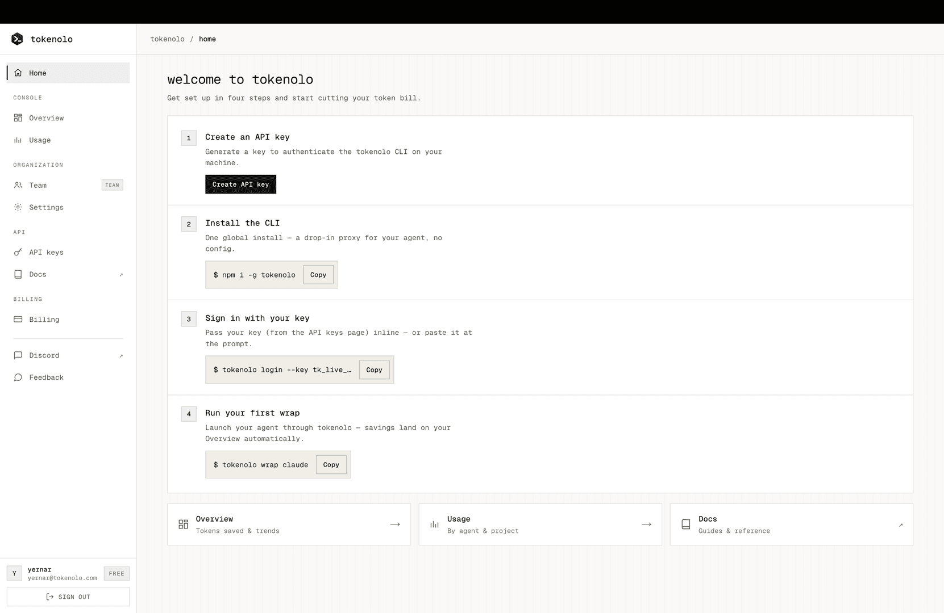Click the tokenolo logo icon
This screenshot has width=944, height=613.
[x=17, y=39]
